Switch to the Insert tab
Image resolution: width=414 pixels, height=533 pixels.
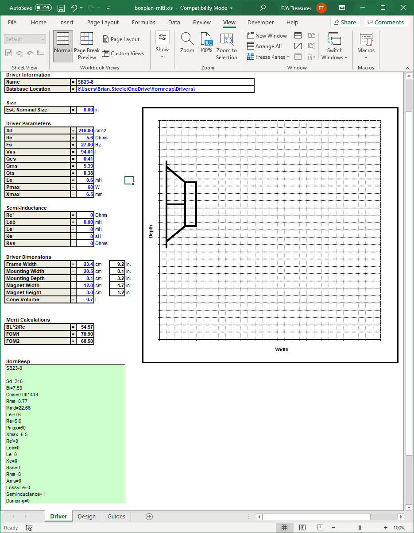pyautogui.click(x=66, y=22)
